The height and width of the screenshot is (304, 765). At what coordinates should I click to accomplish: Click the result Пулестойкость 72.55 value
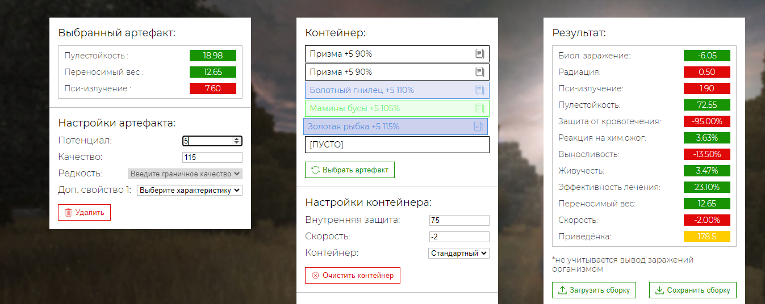pos(707,105)
